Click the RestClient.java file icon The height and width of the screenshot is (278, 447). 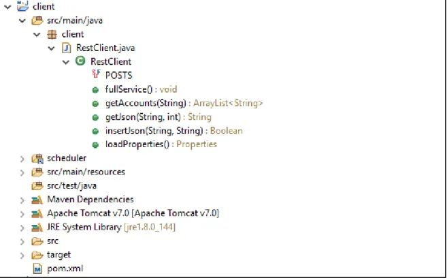67,48
